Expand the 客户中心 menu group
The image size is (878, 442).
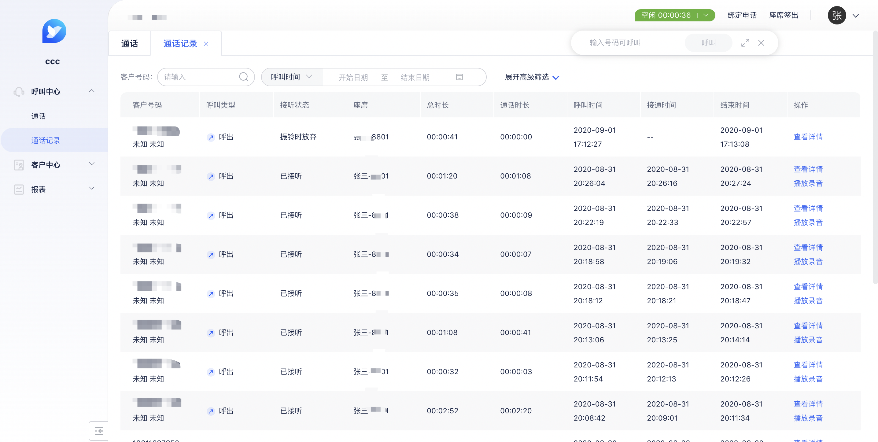click(92, 164)
